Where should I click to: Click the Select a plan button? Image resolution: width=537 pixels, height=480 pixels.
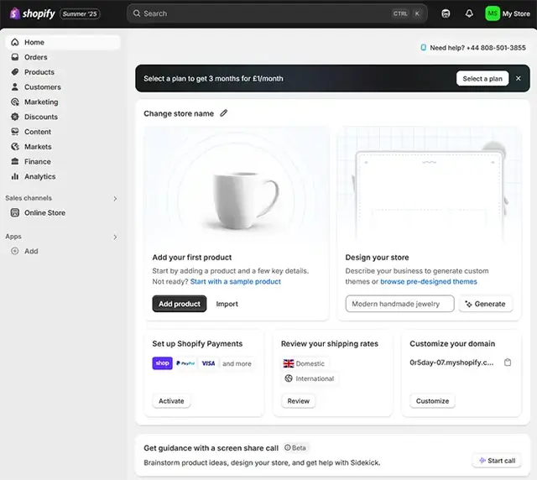[x=482, y=78]
